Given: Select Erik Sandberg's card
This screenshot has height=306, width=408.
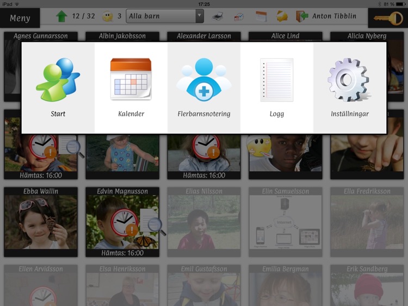Looking at the screenshot, I should pyautogui.click(x=367, y=285).
